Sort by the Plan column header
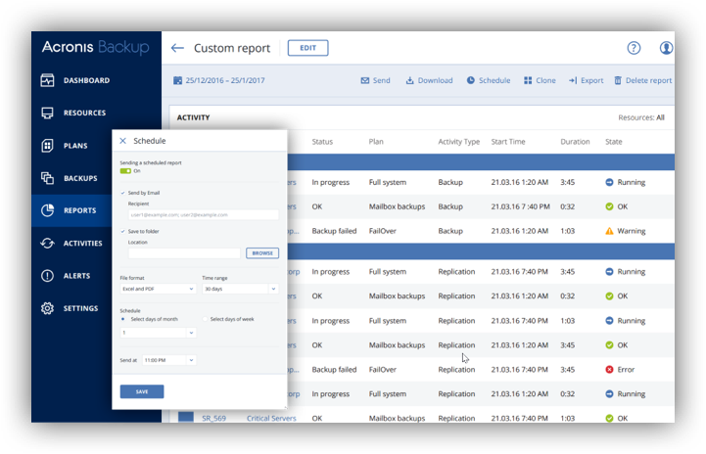The height and width of the screenshot is (454, 706). (x=376, y=142)
